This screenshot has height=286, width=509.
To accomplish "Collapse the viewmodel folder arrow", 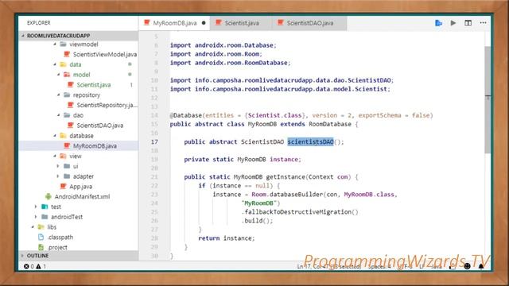I will (55, 44).
